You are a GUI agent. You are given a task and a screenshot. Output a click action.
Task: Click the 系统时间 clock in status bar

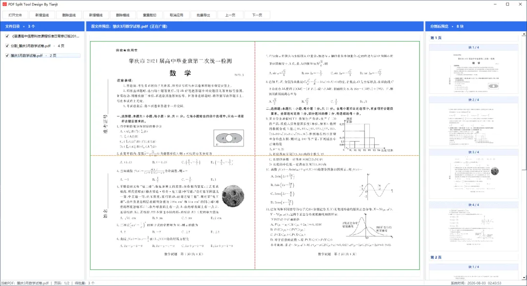pos(476,283)
